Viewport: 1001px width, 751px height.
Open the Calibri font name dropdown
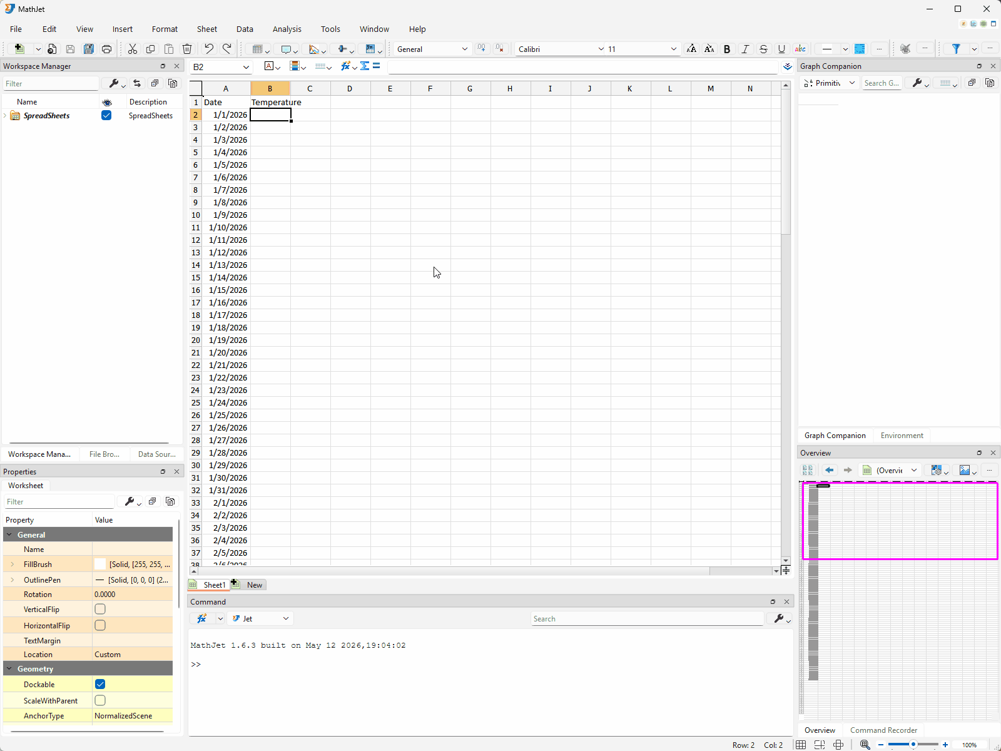pos(601,49)
